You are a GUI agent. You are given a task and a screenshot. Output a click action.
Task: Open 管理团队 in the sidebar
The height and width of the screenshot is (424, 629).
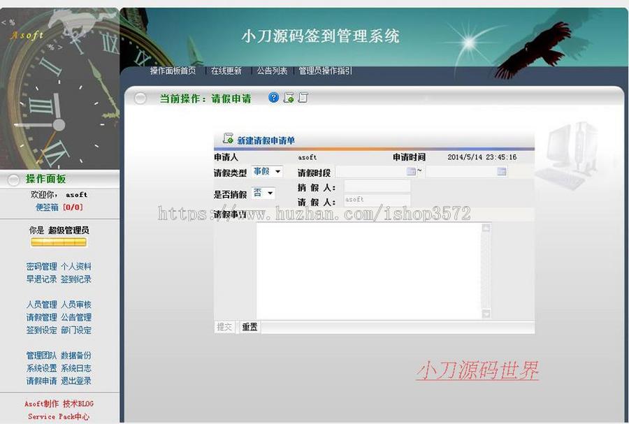tap(42, 356)
